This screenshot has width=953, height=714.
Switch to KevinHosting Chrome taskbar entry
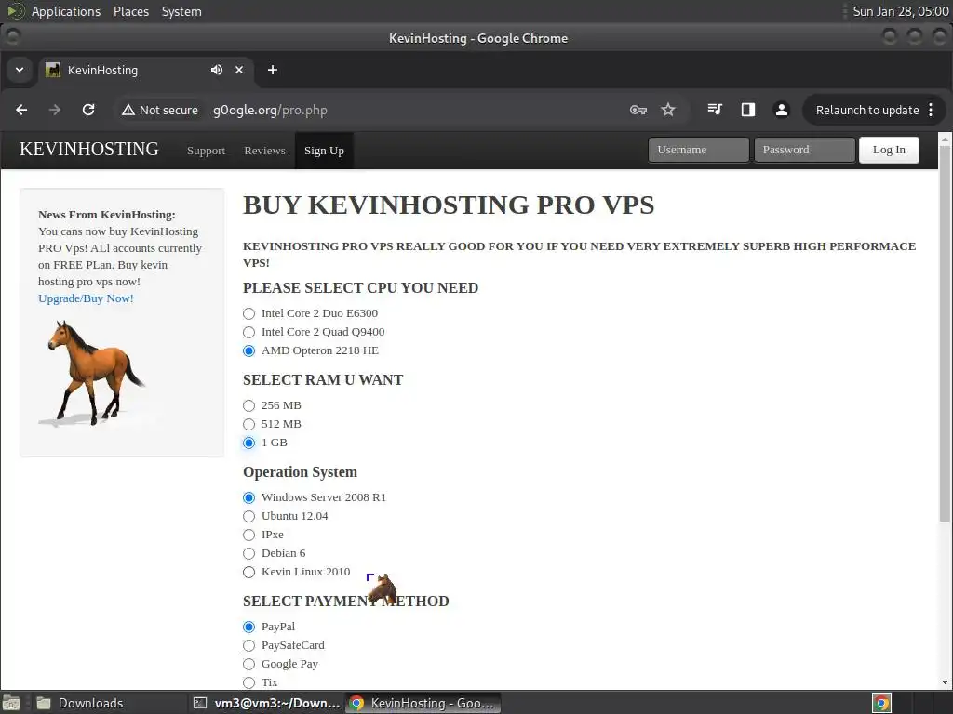[423, 703]
